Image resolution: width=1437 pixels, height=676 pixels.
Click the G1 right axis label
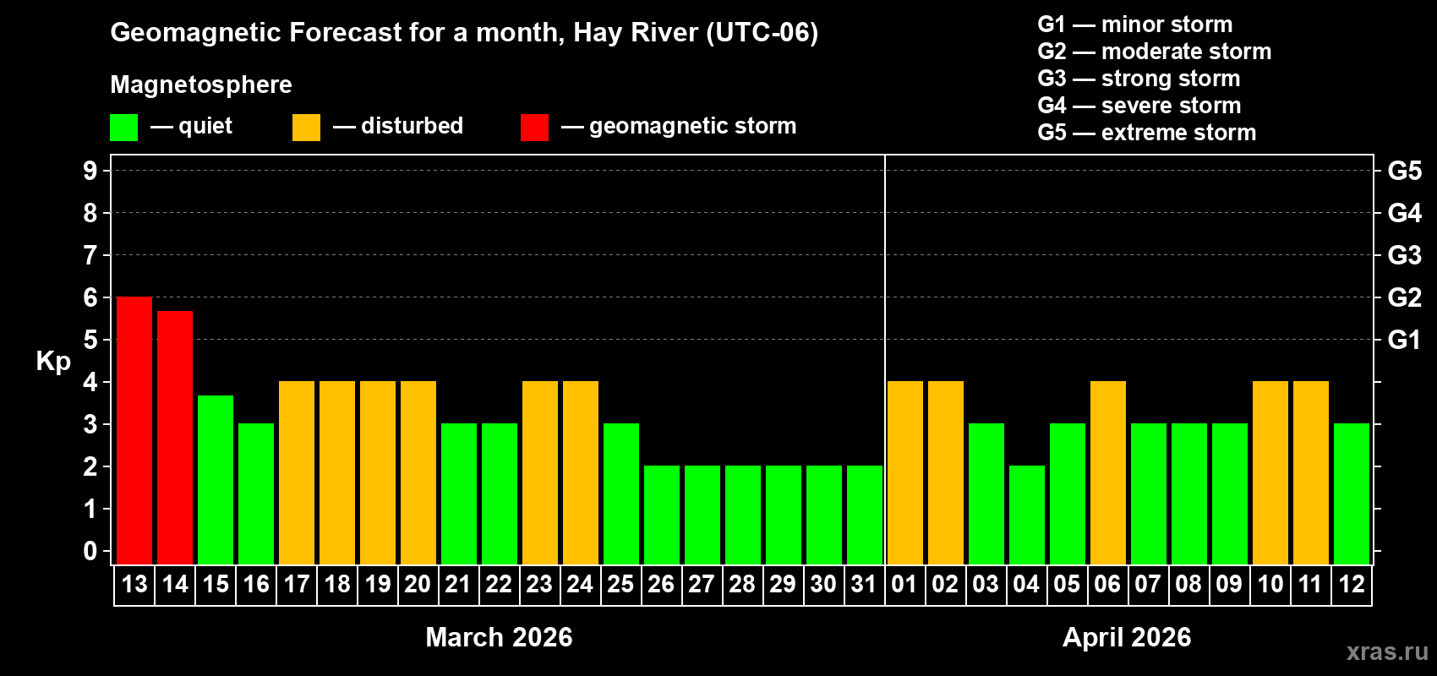1405,340
